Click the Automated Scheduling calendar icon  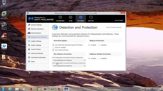[x=29, y=57]
